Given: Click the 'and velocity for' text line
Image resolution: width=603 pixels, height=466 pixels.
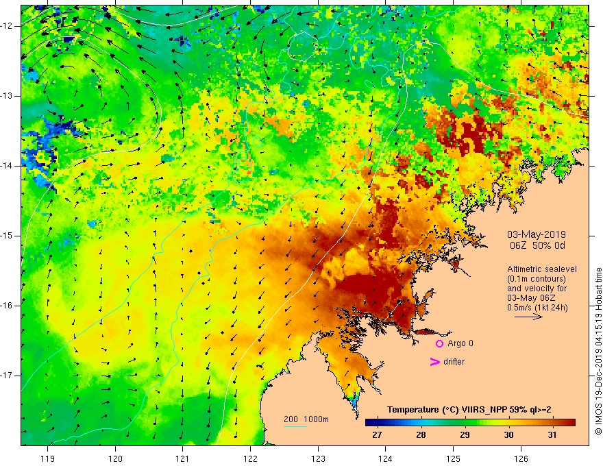Looking at the screenshot, I should (x=537, y=289).
